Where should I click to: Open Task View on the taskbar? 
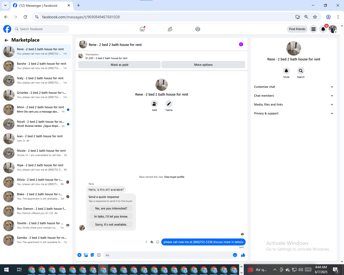pyautogui.click(x=19, y=270)
